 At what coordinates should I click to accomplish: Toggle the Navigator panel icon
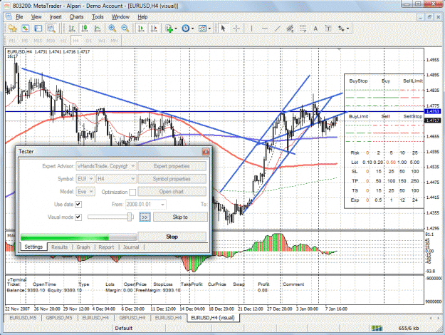click(x=13, y=29)
